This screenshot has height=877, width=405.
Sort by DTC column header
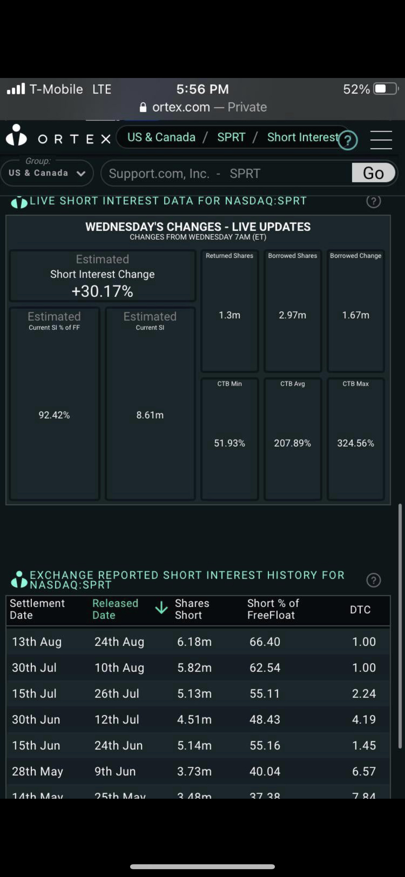click(x=360, y=609)
